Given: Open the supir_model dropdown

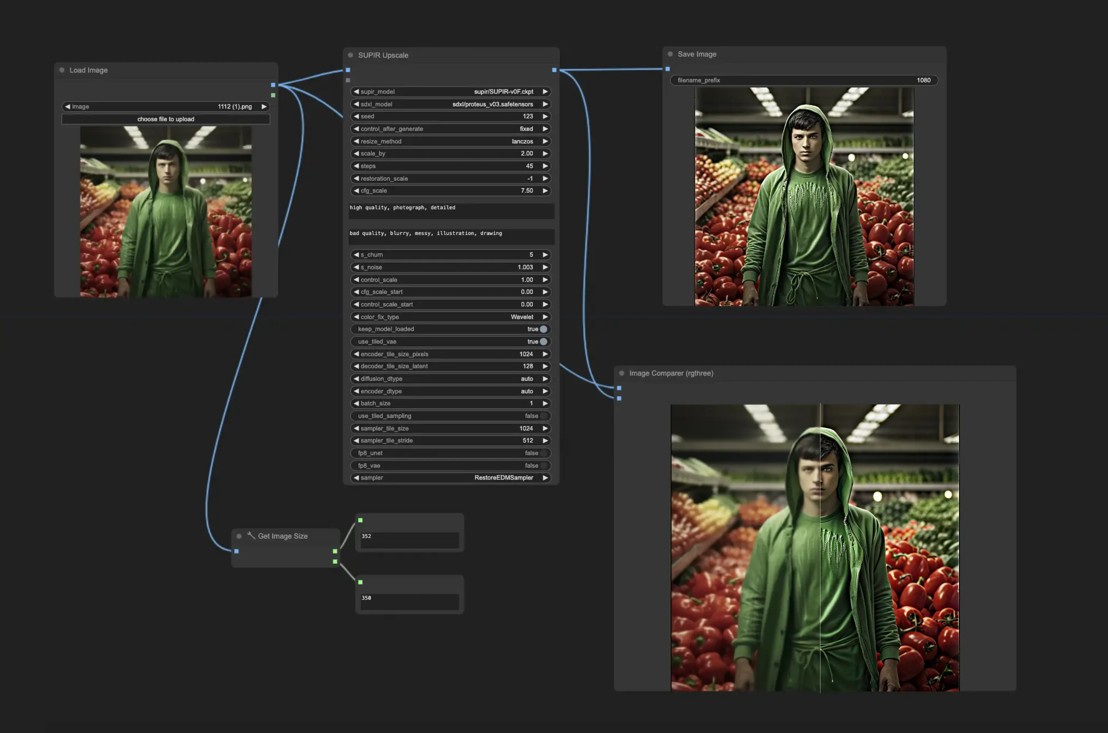Looking at the screenshot, I should tap(451, 92).
